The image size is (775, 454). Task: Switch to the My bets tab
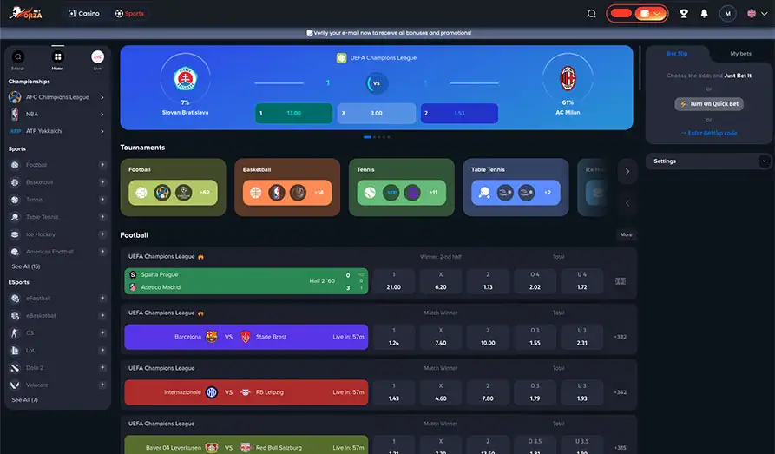740,54
